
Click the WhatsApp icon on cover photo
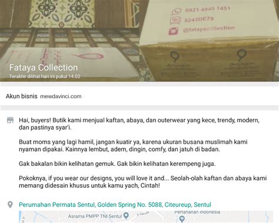pos(176,11)
